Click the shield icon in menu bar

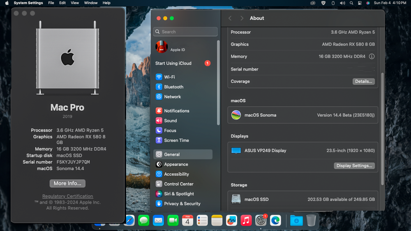tap(323, 3)
